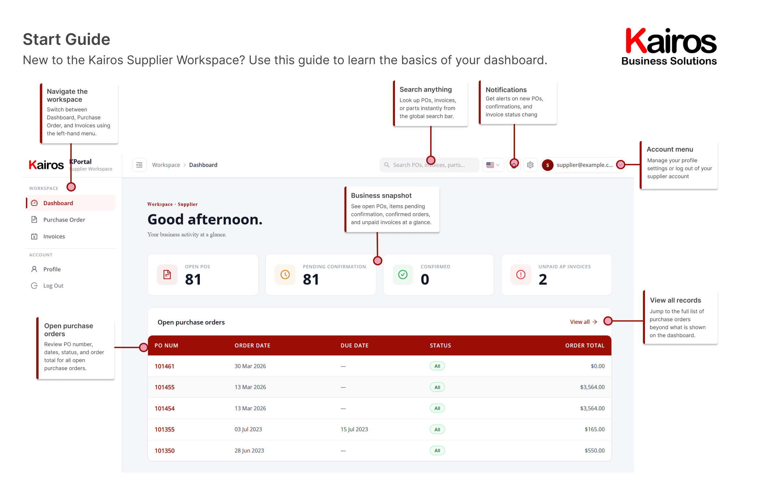Click the All status badge for PO 101461
Screen dimensions: 762x484
click(437, 366)
